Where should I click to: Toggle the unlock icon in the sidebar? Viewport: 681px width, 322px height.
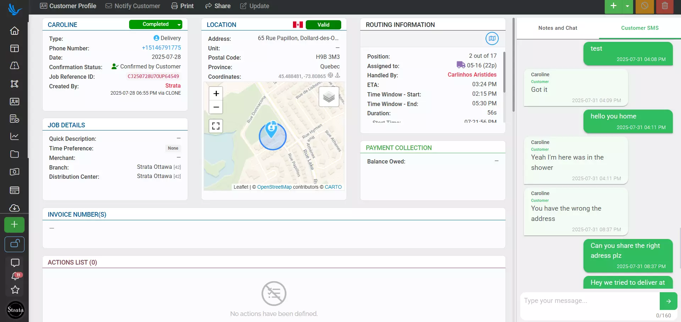14,244
